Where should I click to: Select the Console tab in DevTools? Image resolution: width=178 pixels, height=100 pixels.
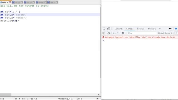130,29
